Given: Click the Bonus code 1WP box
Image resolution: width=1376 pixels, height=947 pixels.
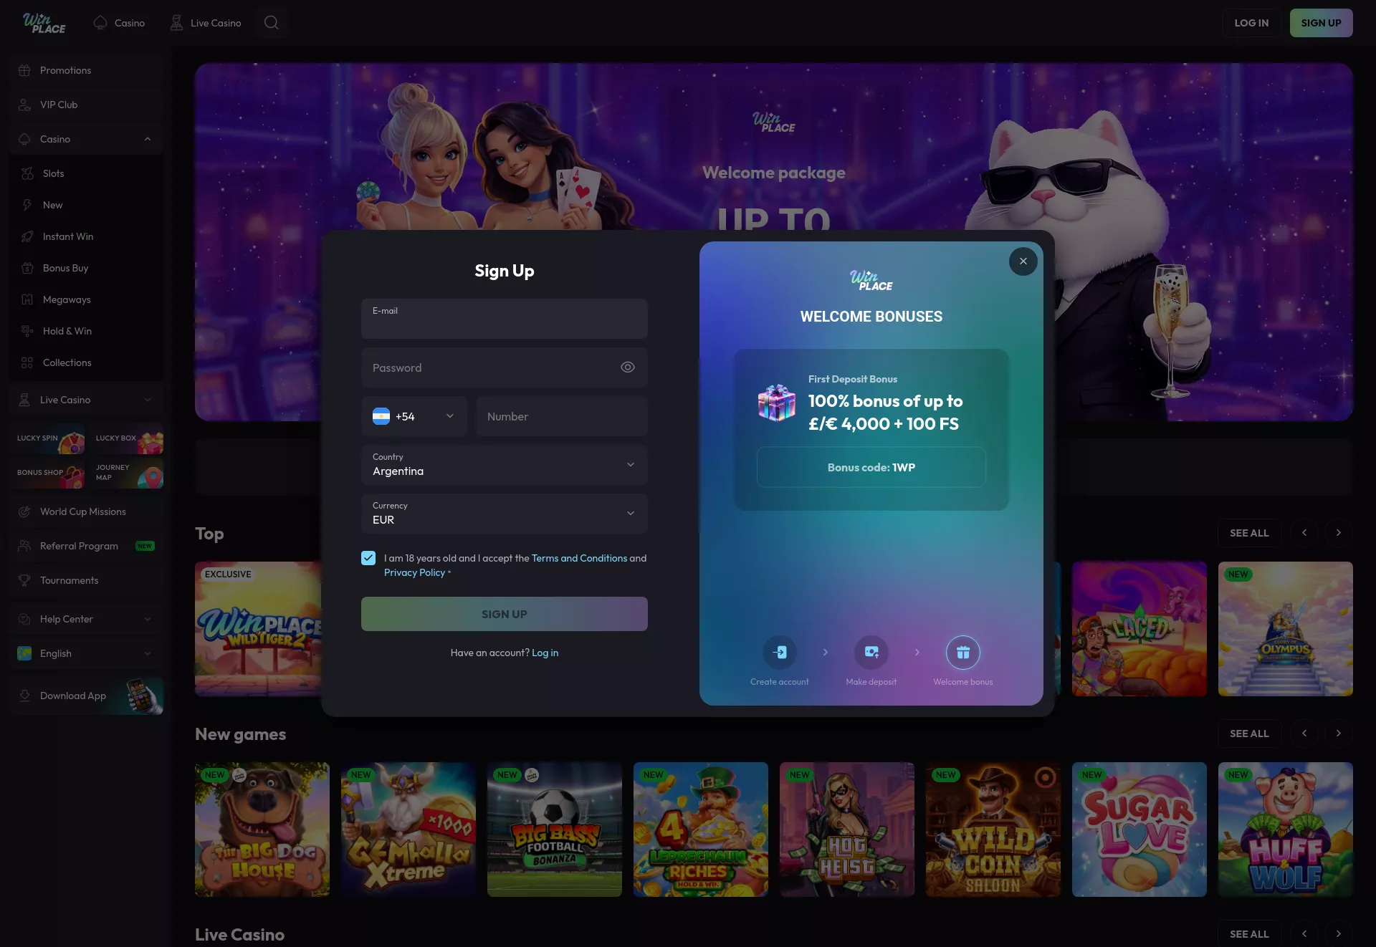Looking at the screenshot, I should pyautogui.click(x=871, y=467).
